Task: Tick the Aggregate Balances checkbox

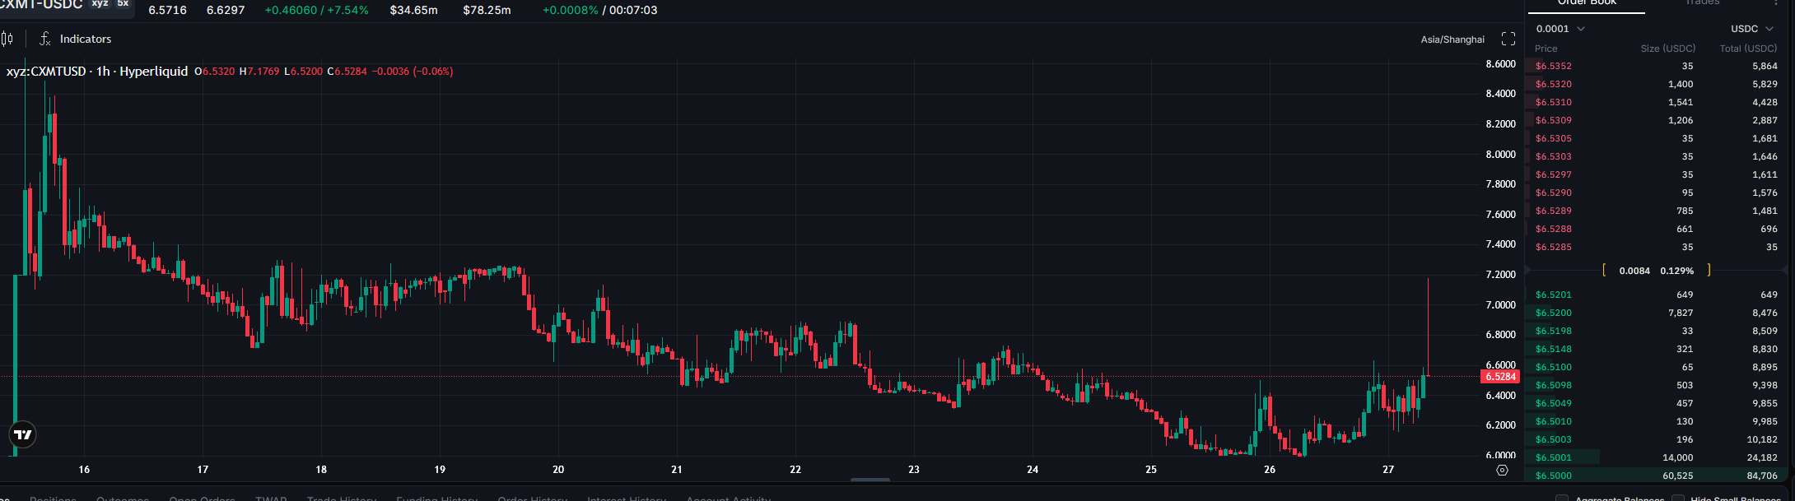Action: (1562, 499)
